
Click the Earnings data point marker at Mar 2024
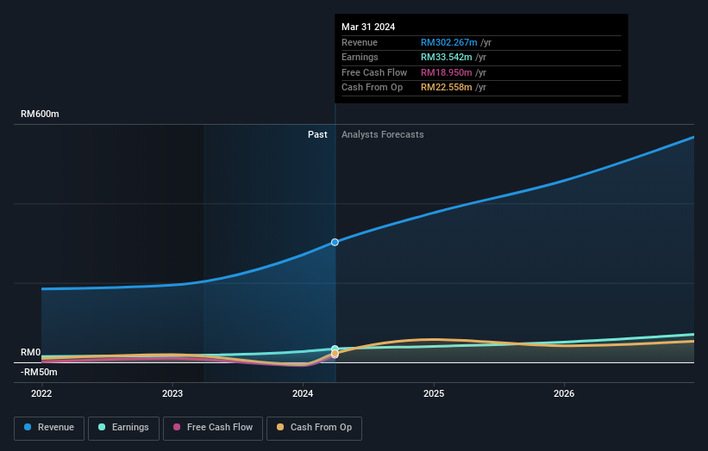335,349
